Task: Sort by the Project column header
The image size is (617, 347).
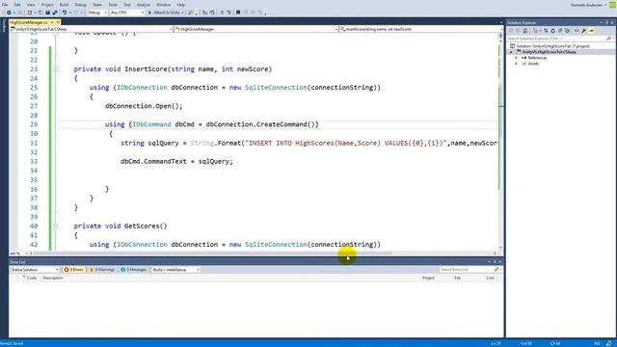Action: (428, 278)
